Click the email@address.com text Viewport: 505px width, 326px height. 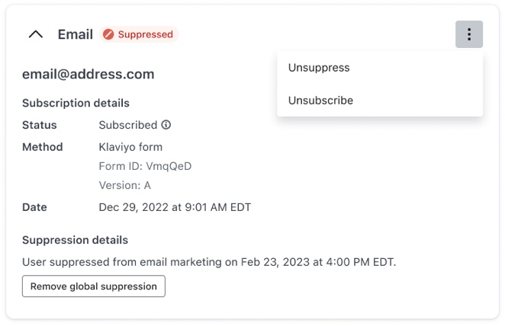coord(88,74)
